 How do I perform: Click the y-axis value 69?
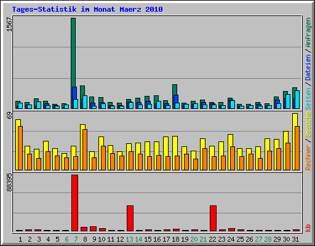pyautogui.click(x=9, y=116)
